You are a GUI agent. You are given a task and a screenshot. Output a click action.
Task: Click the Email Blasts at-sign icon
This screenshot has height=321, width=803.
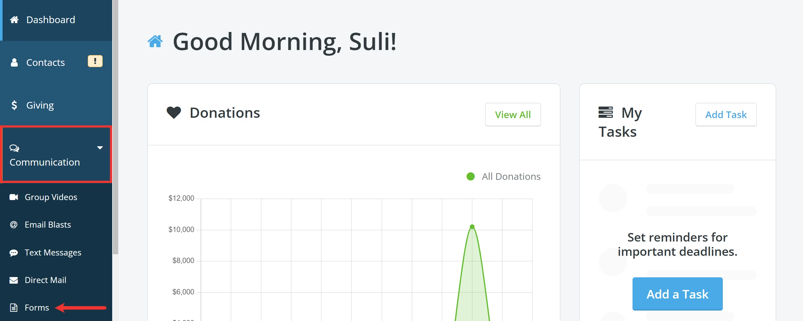(x=14, y=225)
